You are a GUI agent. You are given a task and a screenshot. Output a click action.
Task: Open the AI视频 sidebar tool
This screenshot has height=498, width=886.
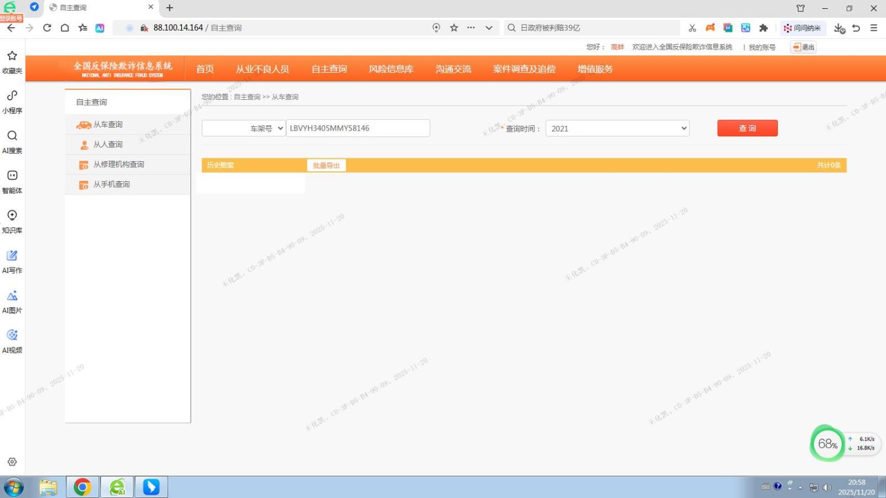pyautogui.click(x=12, y=336)
